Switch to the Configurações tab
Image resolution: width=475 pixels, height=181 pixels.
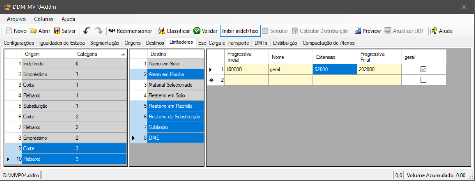tap(19, 43)
